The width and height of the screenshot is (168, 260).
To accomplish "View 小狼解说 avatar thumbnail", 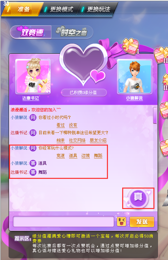I will click(x=135, y=77).
